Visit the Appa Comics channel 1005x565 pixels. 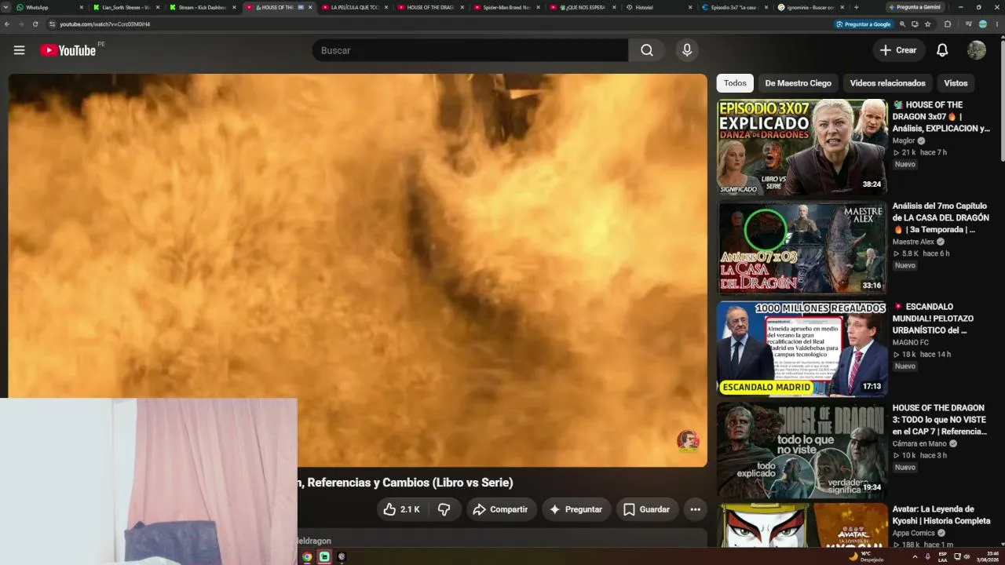pos(914,533)
